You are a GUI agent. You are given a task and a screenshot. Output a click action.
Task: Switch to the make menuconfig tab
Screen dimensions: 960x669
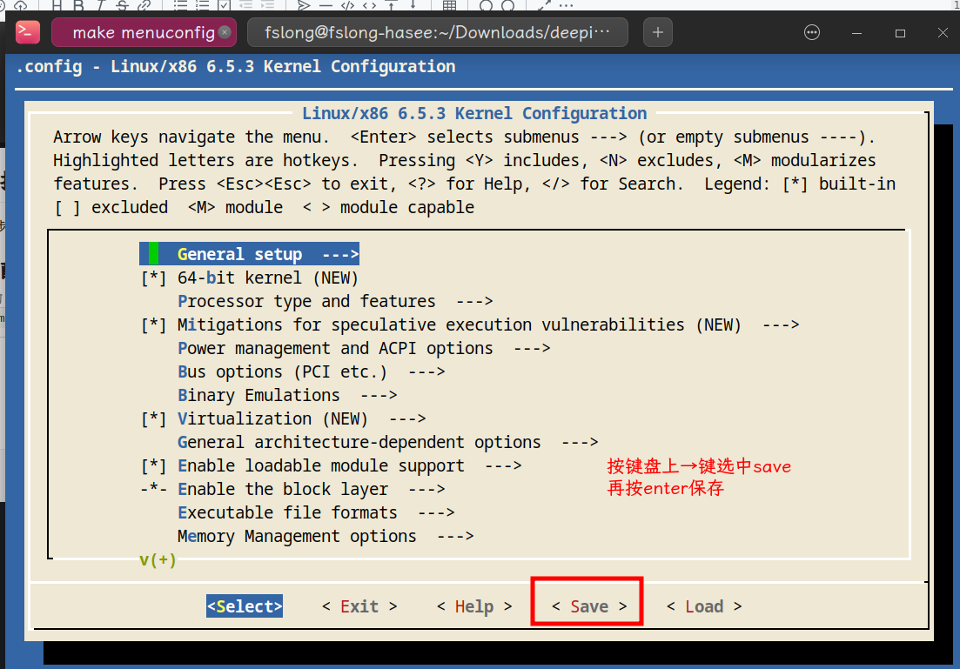pos(144,32)
